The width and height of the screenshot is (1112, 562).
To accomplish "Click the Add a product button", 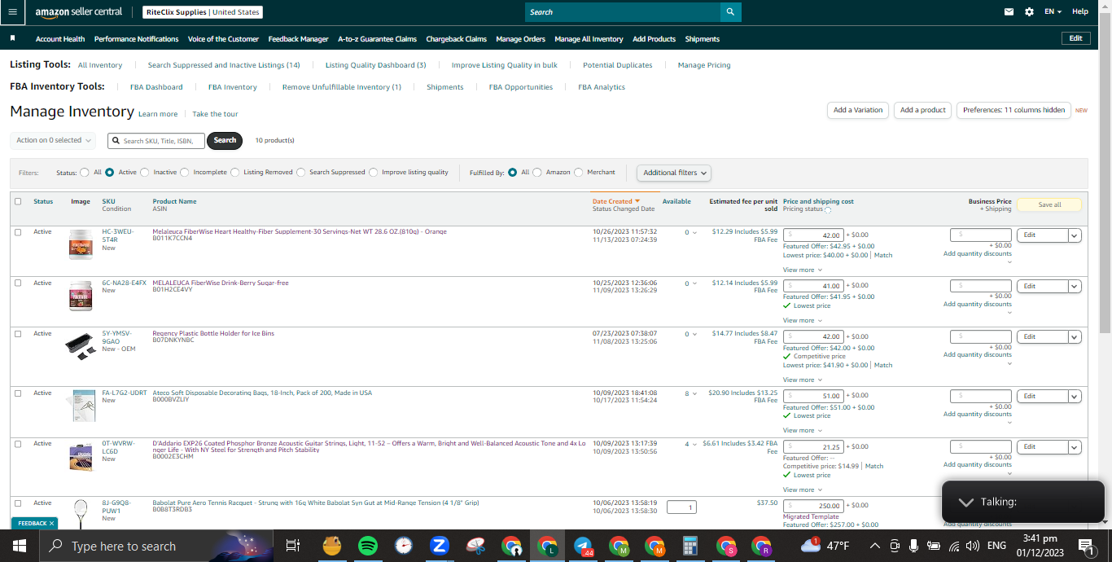I will pos(922,110).
